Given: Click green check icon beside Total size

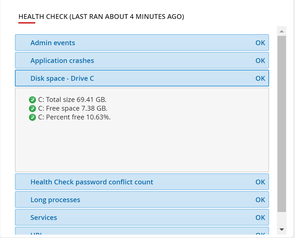Looking at the screenshot, I should [x=32, y=100].
